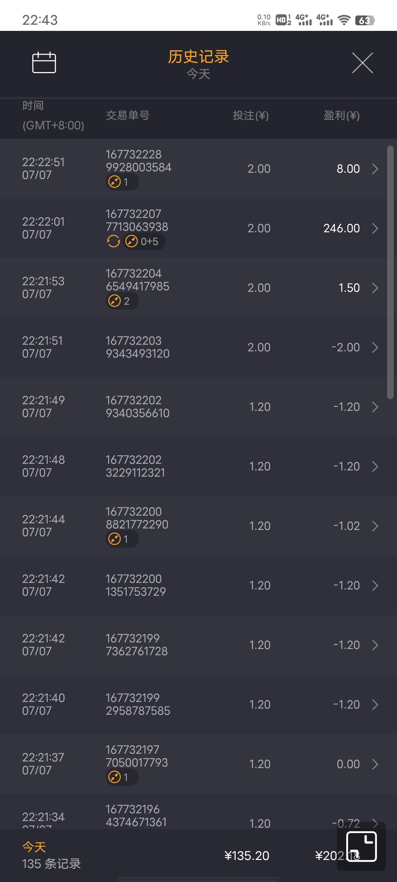Tap the badge labeled 2 on the 22:21:53 record
Image resolution: width=397 pixels, height=882 pixels.
tap(122, 301)
